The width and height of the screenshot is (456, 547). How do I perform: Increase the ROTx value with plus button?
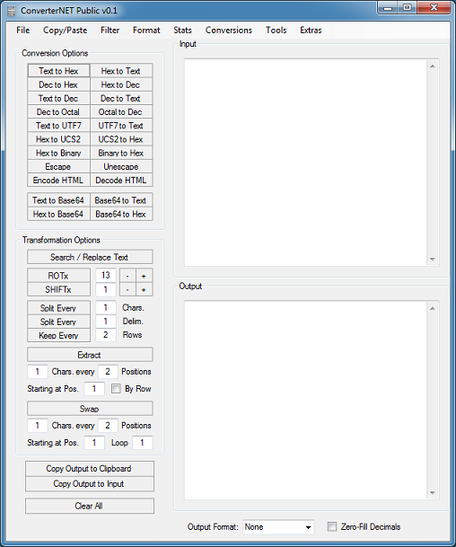point(144,276)
